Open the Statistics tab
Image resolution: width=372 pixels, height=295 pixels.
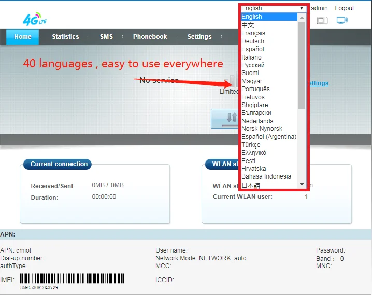coord(65,37)
